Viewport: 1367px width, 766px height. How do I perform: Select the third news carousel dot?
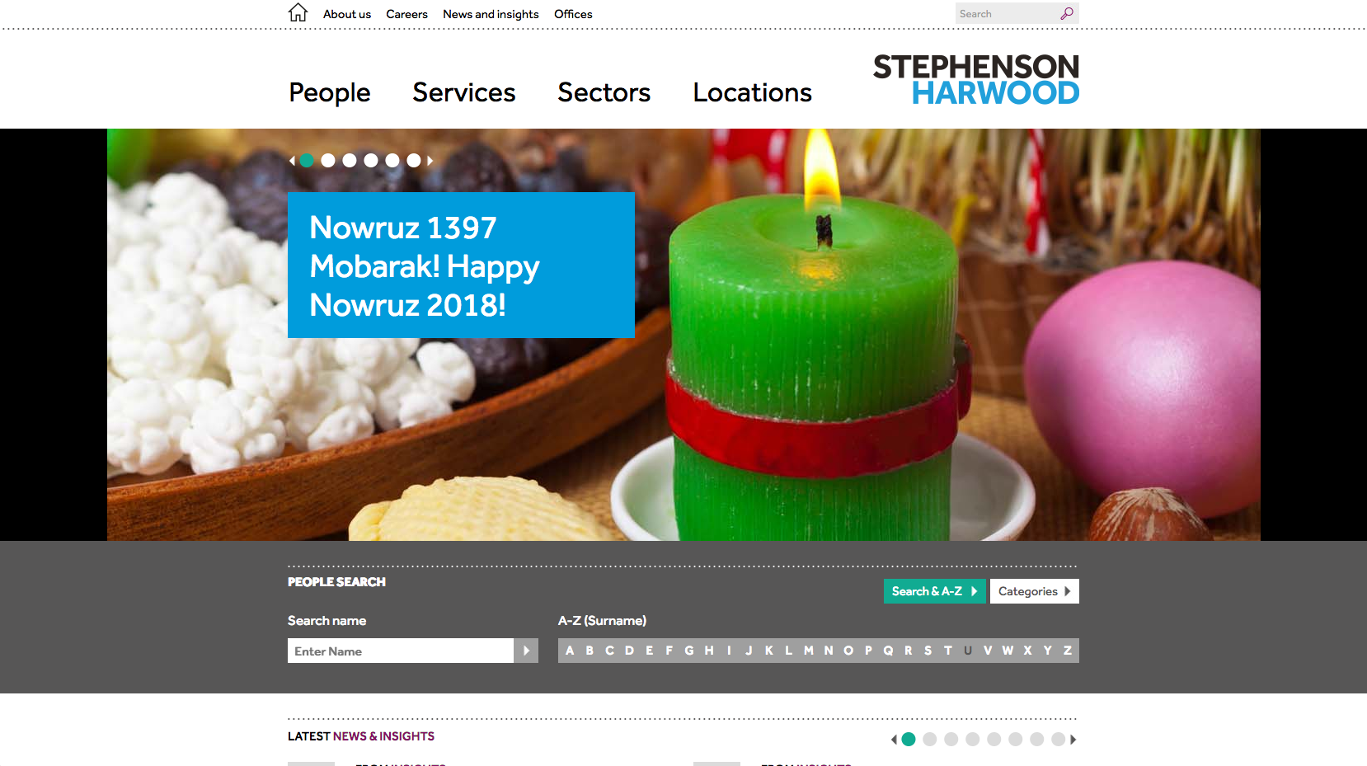951,740
